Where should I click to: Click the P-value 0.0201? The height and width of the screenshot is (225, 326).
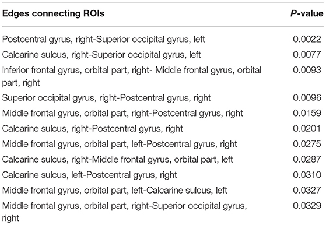coord(307,128)
